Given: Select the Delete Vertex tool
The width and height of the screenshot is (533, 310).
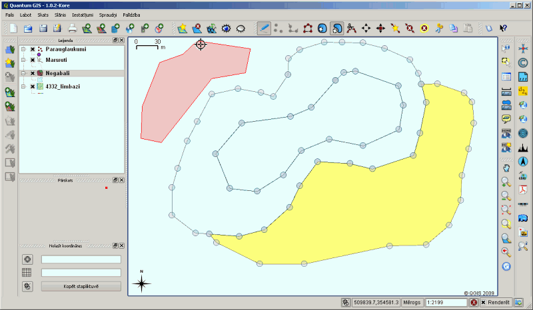Looking at the screenshot, I should (410, 29).
